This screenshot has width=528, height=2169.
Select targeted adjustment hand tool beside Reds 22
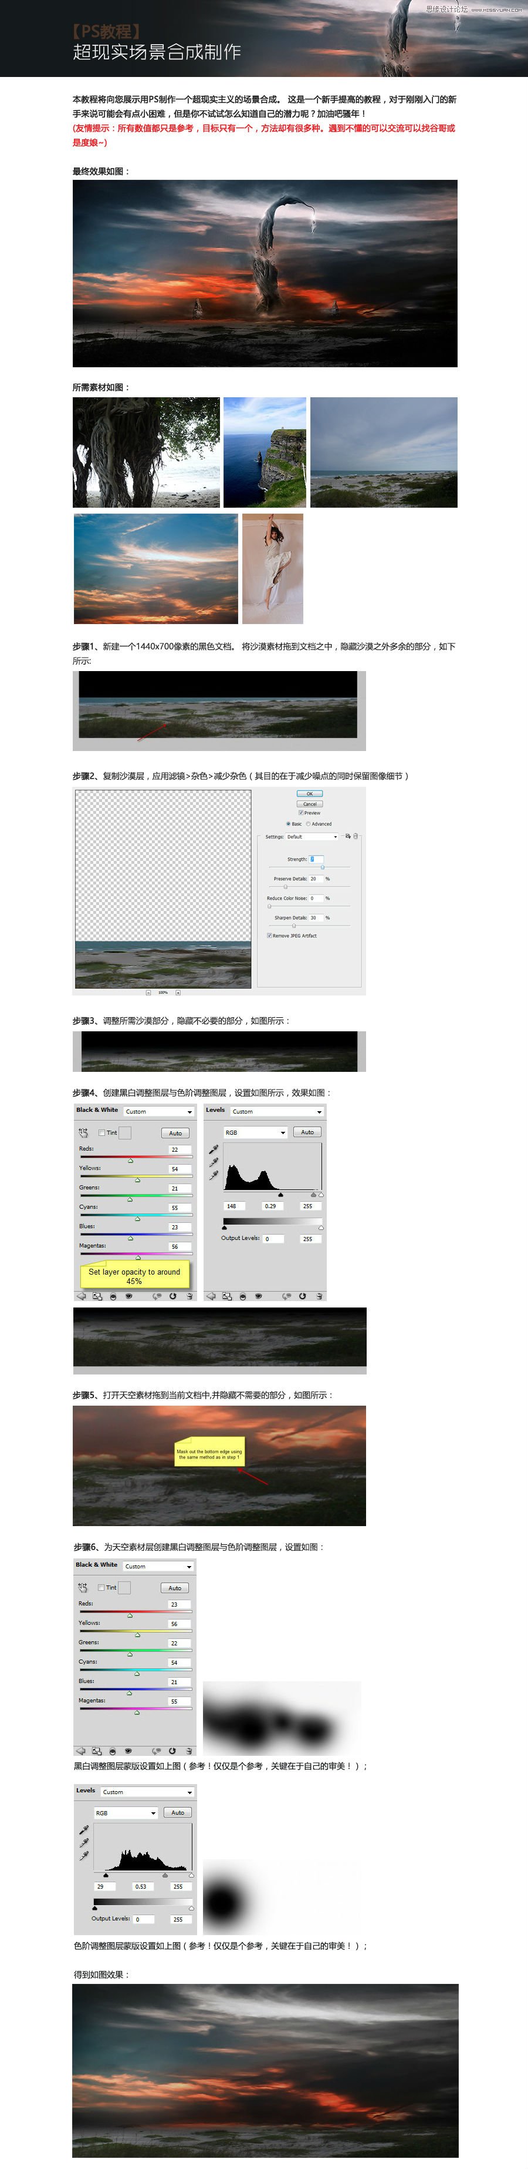pyautogui.click(x=83, y=1132)
